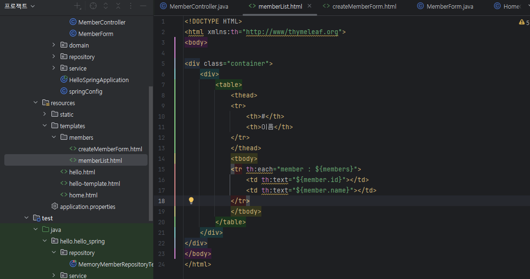Open application.properties file
The height and width of the screenshot is (279, 530).
pos(87,206)
